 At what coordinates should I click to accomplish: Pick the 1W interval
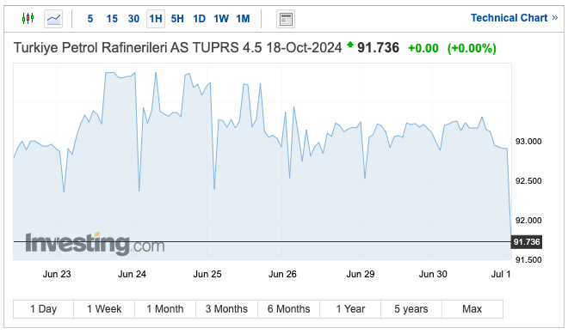[221, 18]
